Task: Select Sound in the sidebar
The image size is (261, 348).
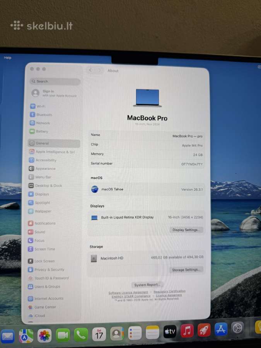Action: pos(37,232)
